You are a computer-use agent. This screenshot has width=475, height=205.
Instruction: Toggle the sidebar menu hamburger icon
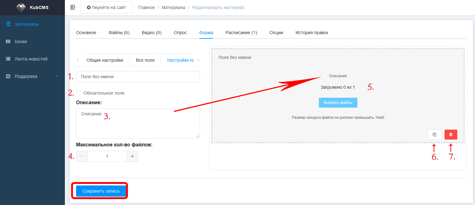click(73, 7)
